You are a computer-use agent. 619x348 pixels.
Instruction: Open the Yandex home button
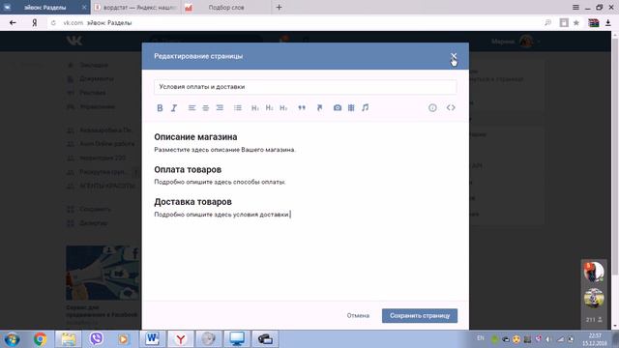click(x=35, y=23)
